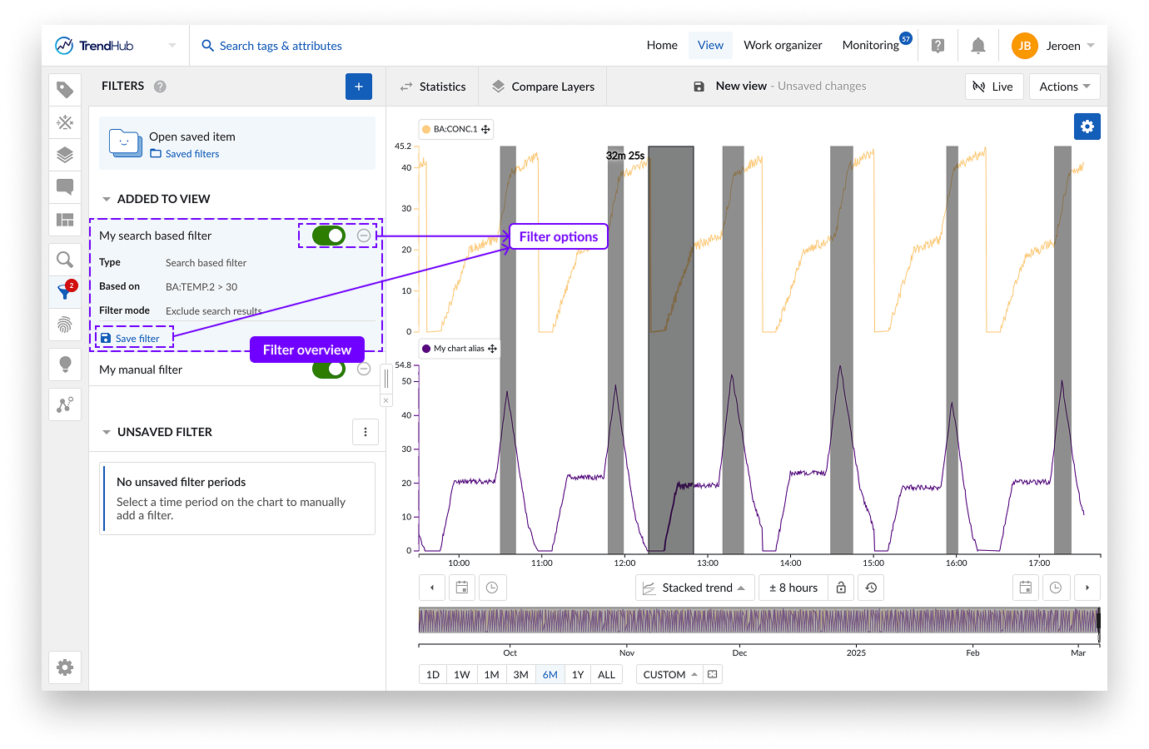
Task: Open the fingerprint icon in the sidebar
Action: click(x=65, y=325)
